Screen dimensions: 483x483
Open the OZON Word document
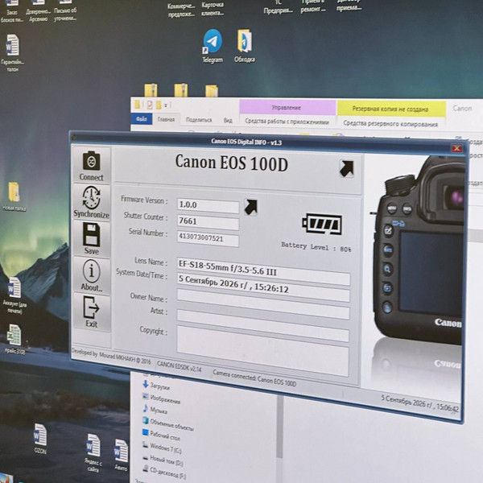pyautogui.click(x=40, y=439)
